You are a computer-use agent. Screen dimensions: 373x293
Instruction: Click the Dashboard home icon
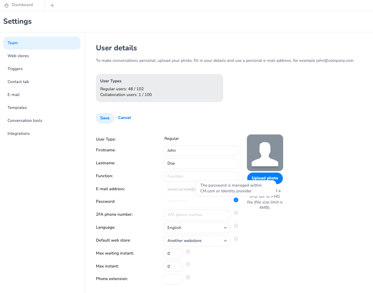click(6, 5)
